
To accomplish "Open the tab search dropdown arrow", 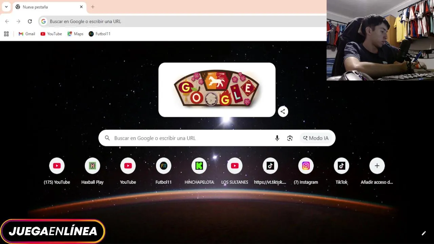I will (x=6, y=7).
